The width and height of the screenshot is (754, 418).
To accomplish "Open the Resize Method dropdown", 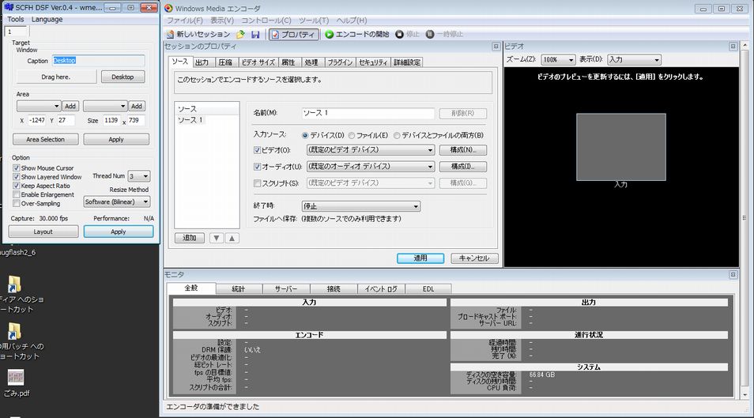I will point(117,202).
